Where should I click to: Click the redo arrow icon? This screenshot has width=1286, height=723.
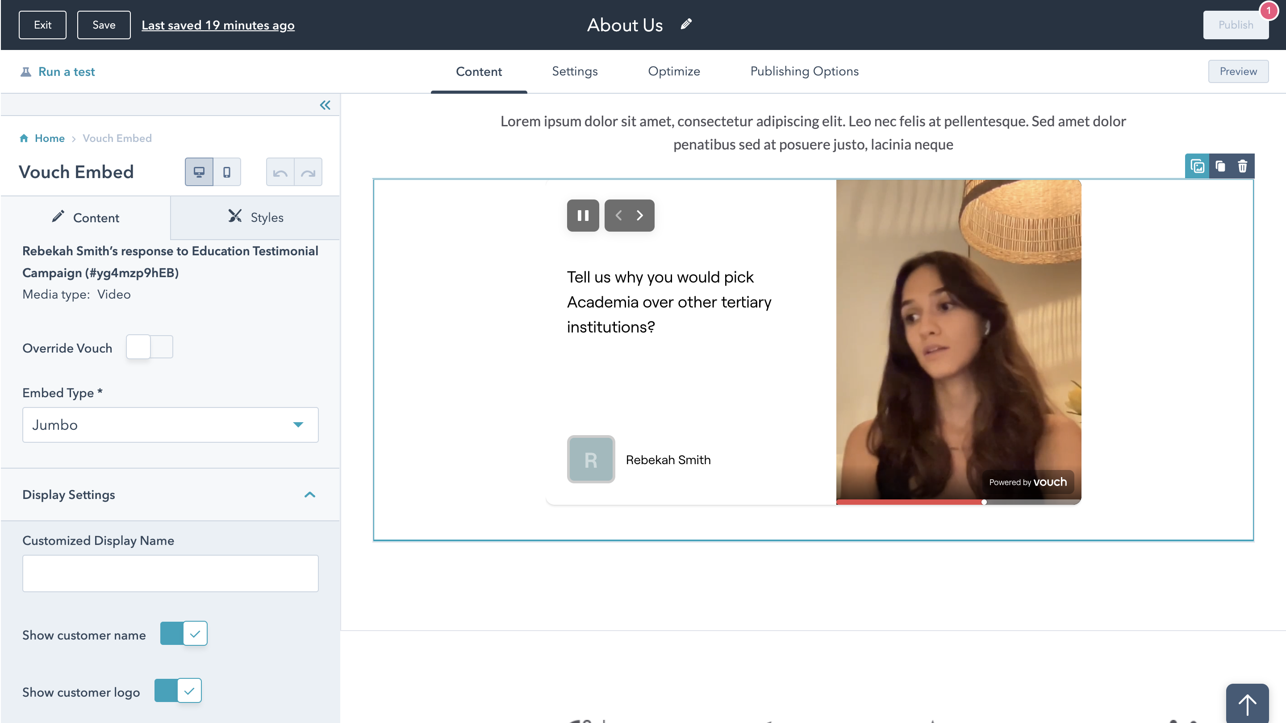(308, 173)
